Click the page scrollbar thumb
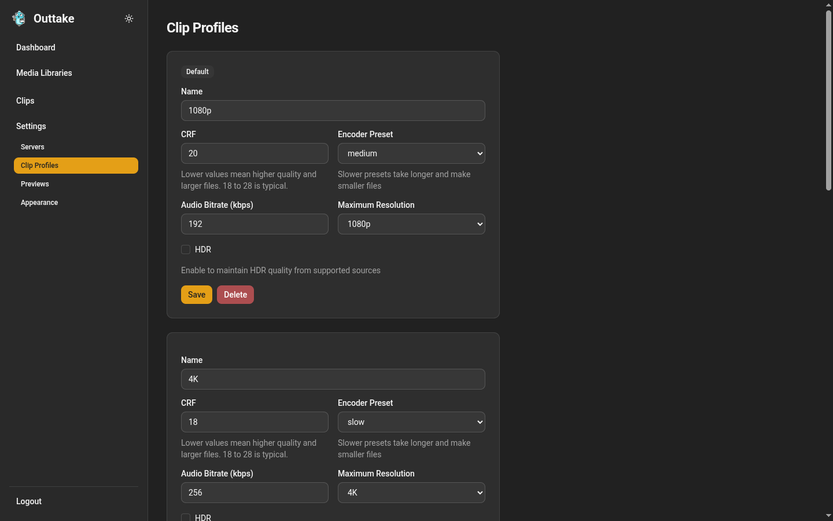This screenshot has width=833, height=521. click(x=828, y=100)
